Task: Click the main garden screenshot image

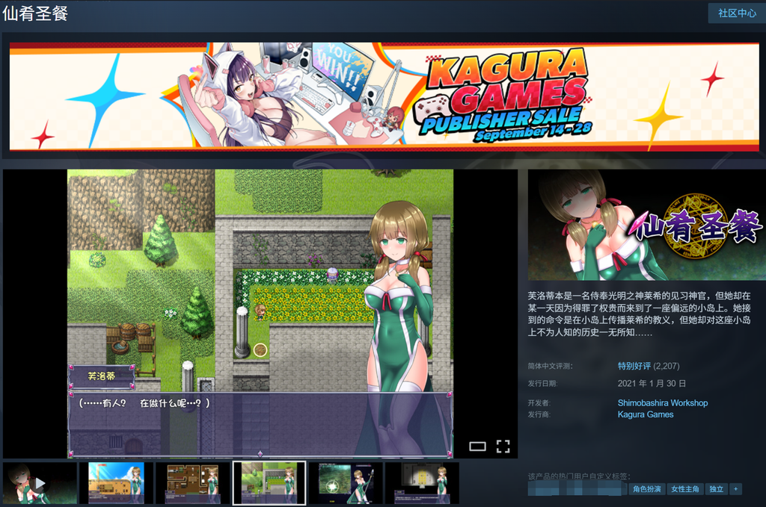Action: click(260, 314)
